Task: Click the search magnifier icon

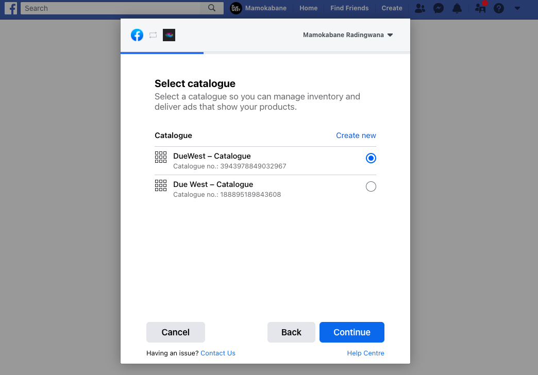Action: [212, 8]
